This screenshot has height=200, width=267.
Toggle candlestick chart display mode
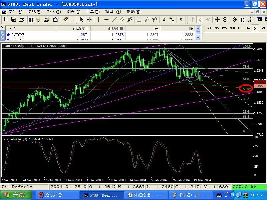(200, 20)
